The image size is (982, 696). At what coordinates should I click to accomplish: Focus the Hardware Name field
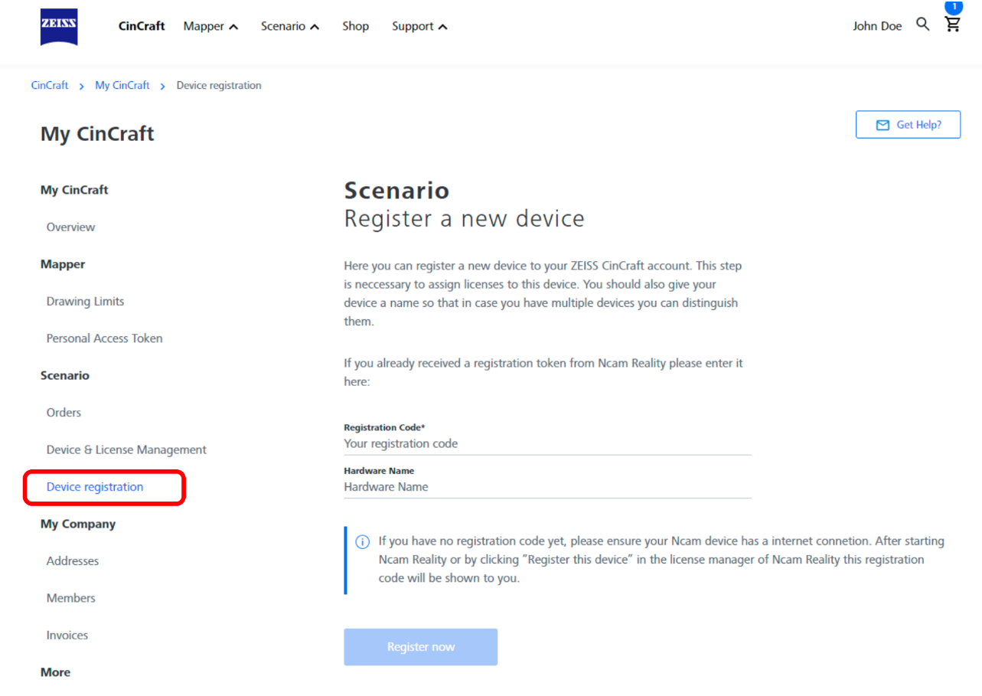coord(547,487)
